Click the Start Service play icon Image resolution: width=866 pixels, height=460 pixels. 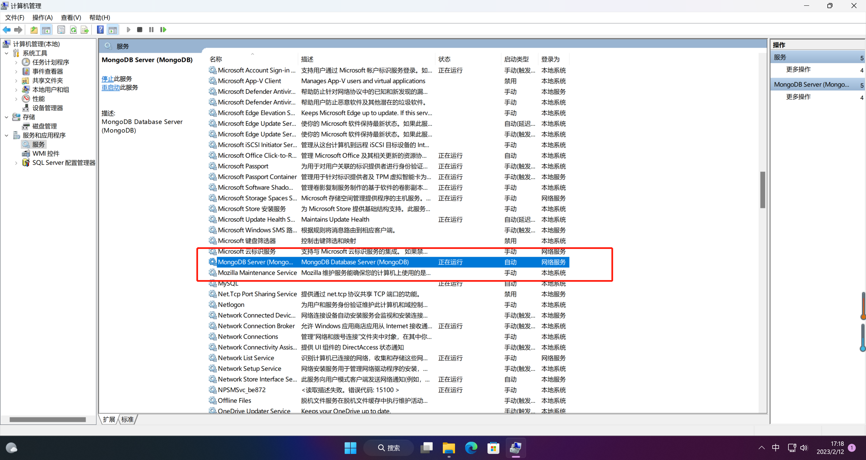click(128, 30)
